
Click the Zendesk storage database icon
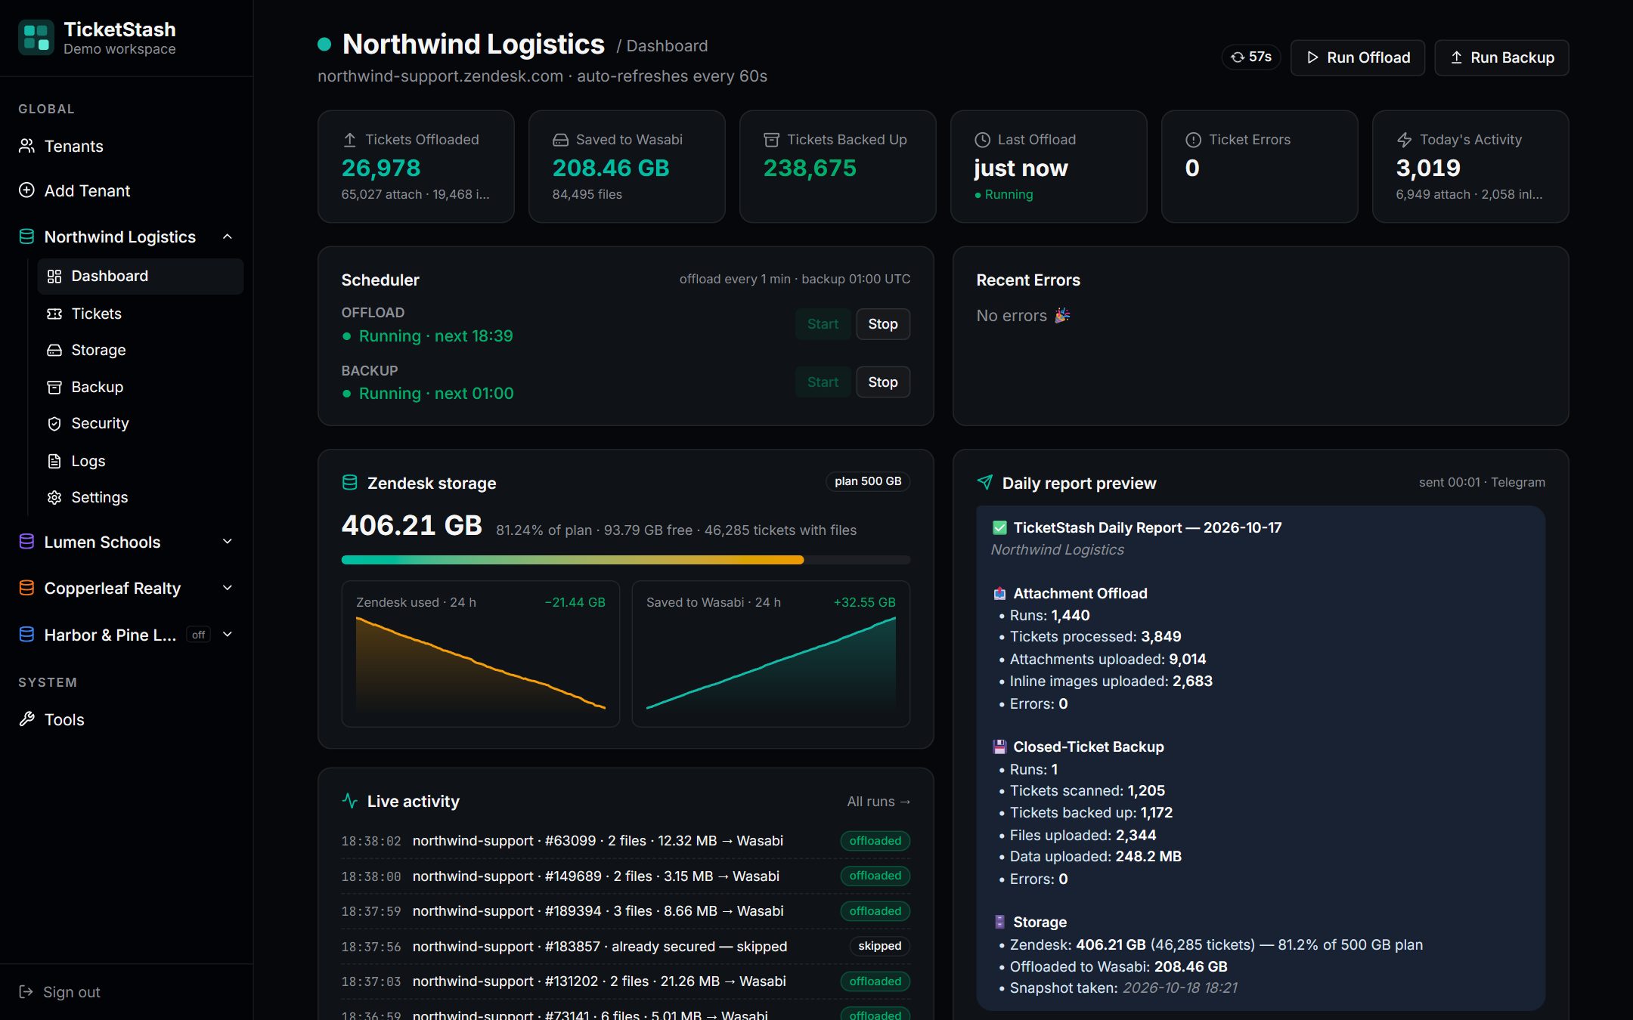point(350,483)
